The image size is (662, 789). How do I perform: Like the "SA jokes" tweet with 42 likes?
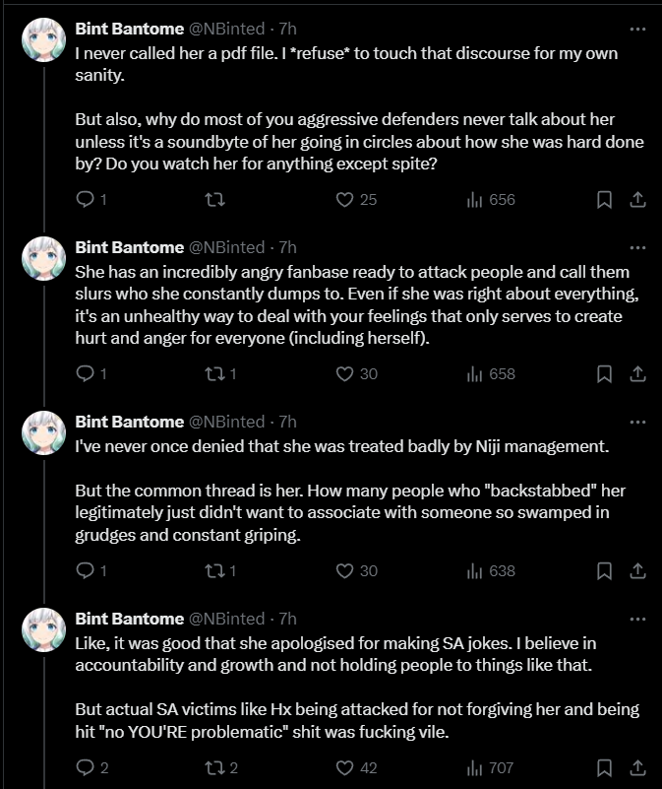coord(356,768)
